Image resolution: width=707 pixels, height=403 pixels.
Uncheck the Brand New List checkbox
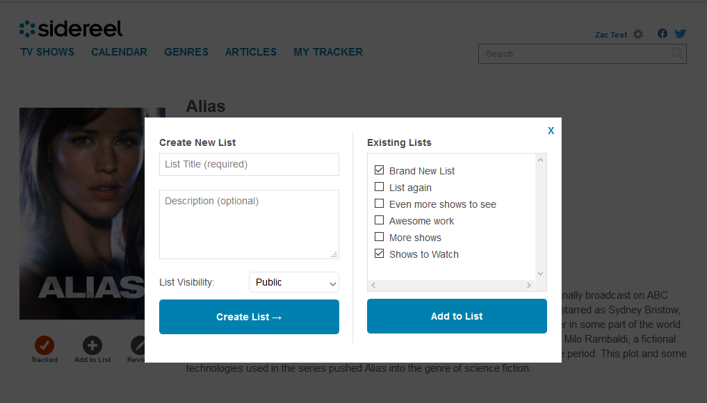379,170
